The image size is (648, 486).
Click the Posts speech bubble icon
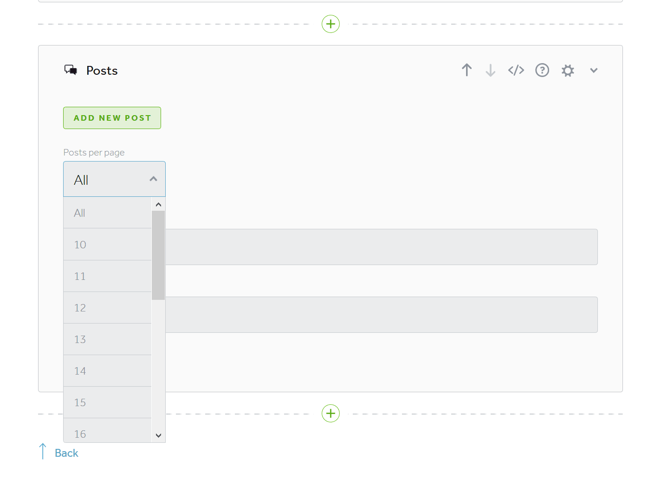click(x=71, y=70)
